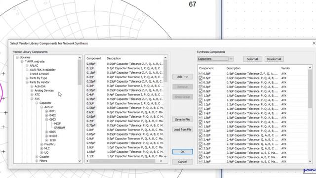Screen dimensions: 316x178
Task: Select the MDIF tree item
Action: pos(57,124)
